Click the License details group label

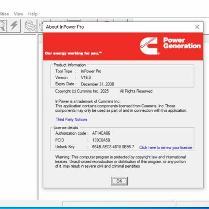pyautogui.click(x=66, y=128)
